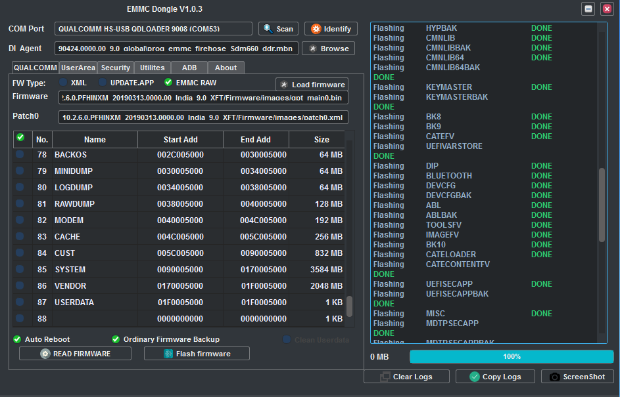This screenshot has height=397, width=620.
Task: Select the XML firmware type
Action: coord(63,82)
